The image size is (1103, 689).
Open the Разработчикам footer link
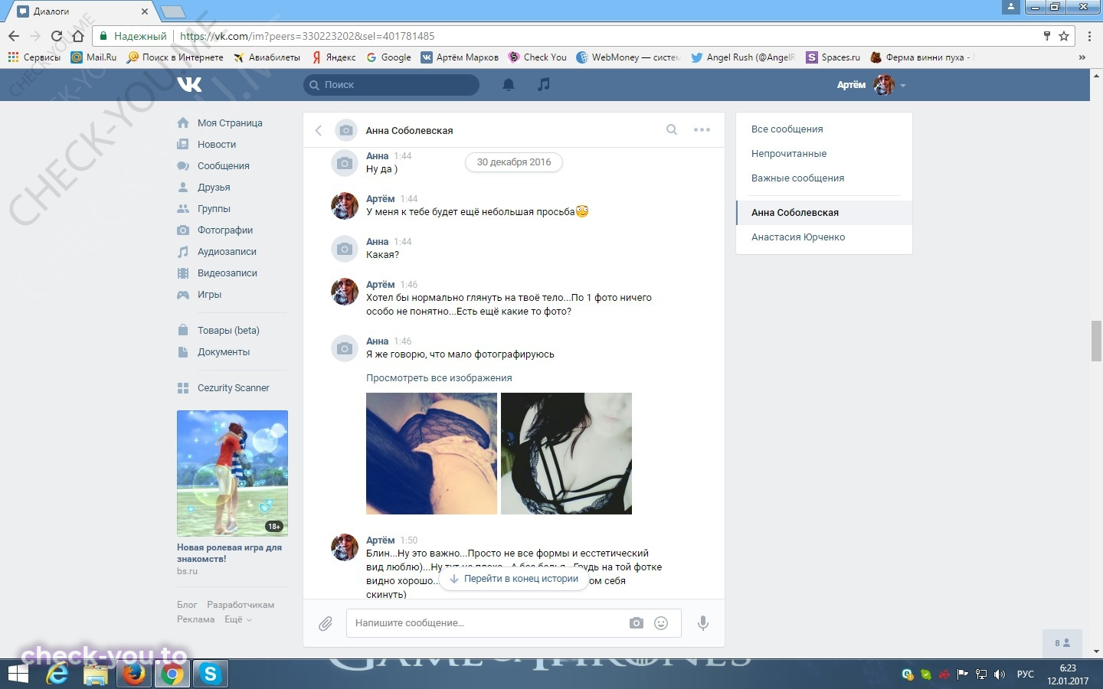pyautogui.click(x=241, y=605)
